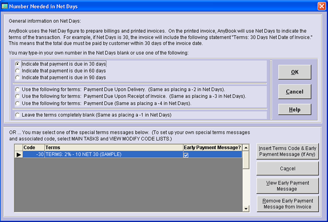Open Help for Net Days
The height and width of the screenshot is (222, 328).
(294, 109)
